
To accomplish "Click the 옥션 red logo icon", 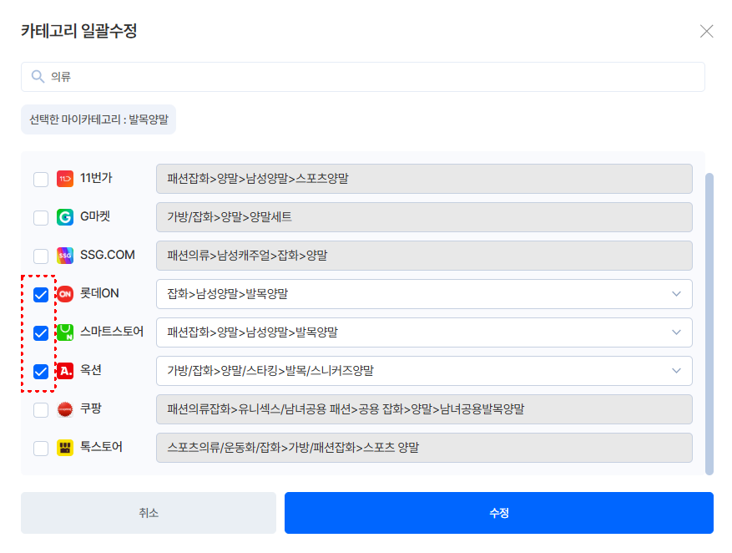I will click(x=65, y=371).
